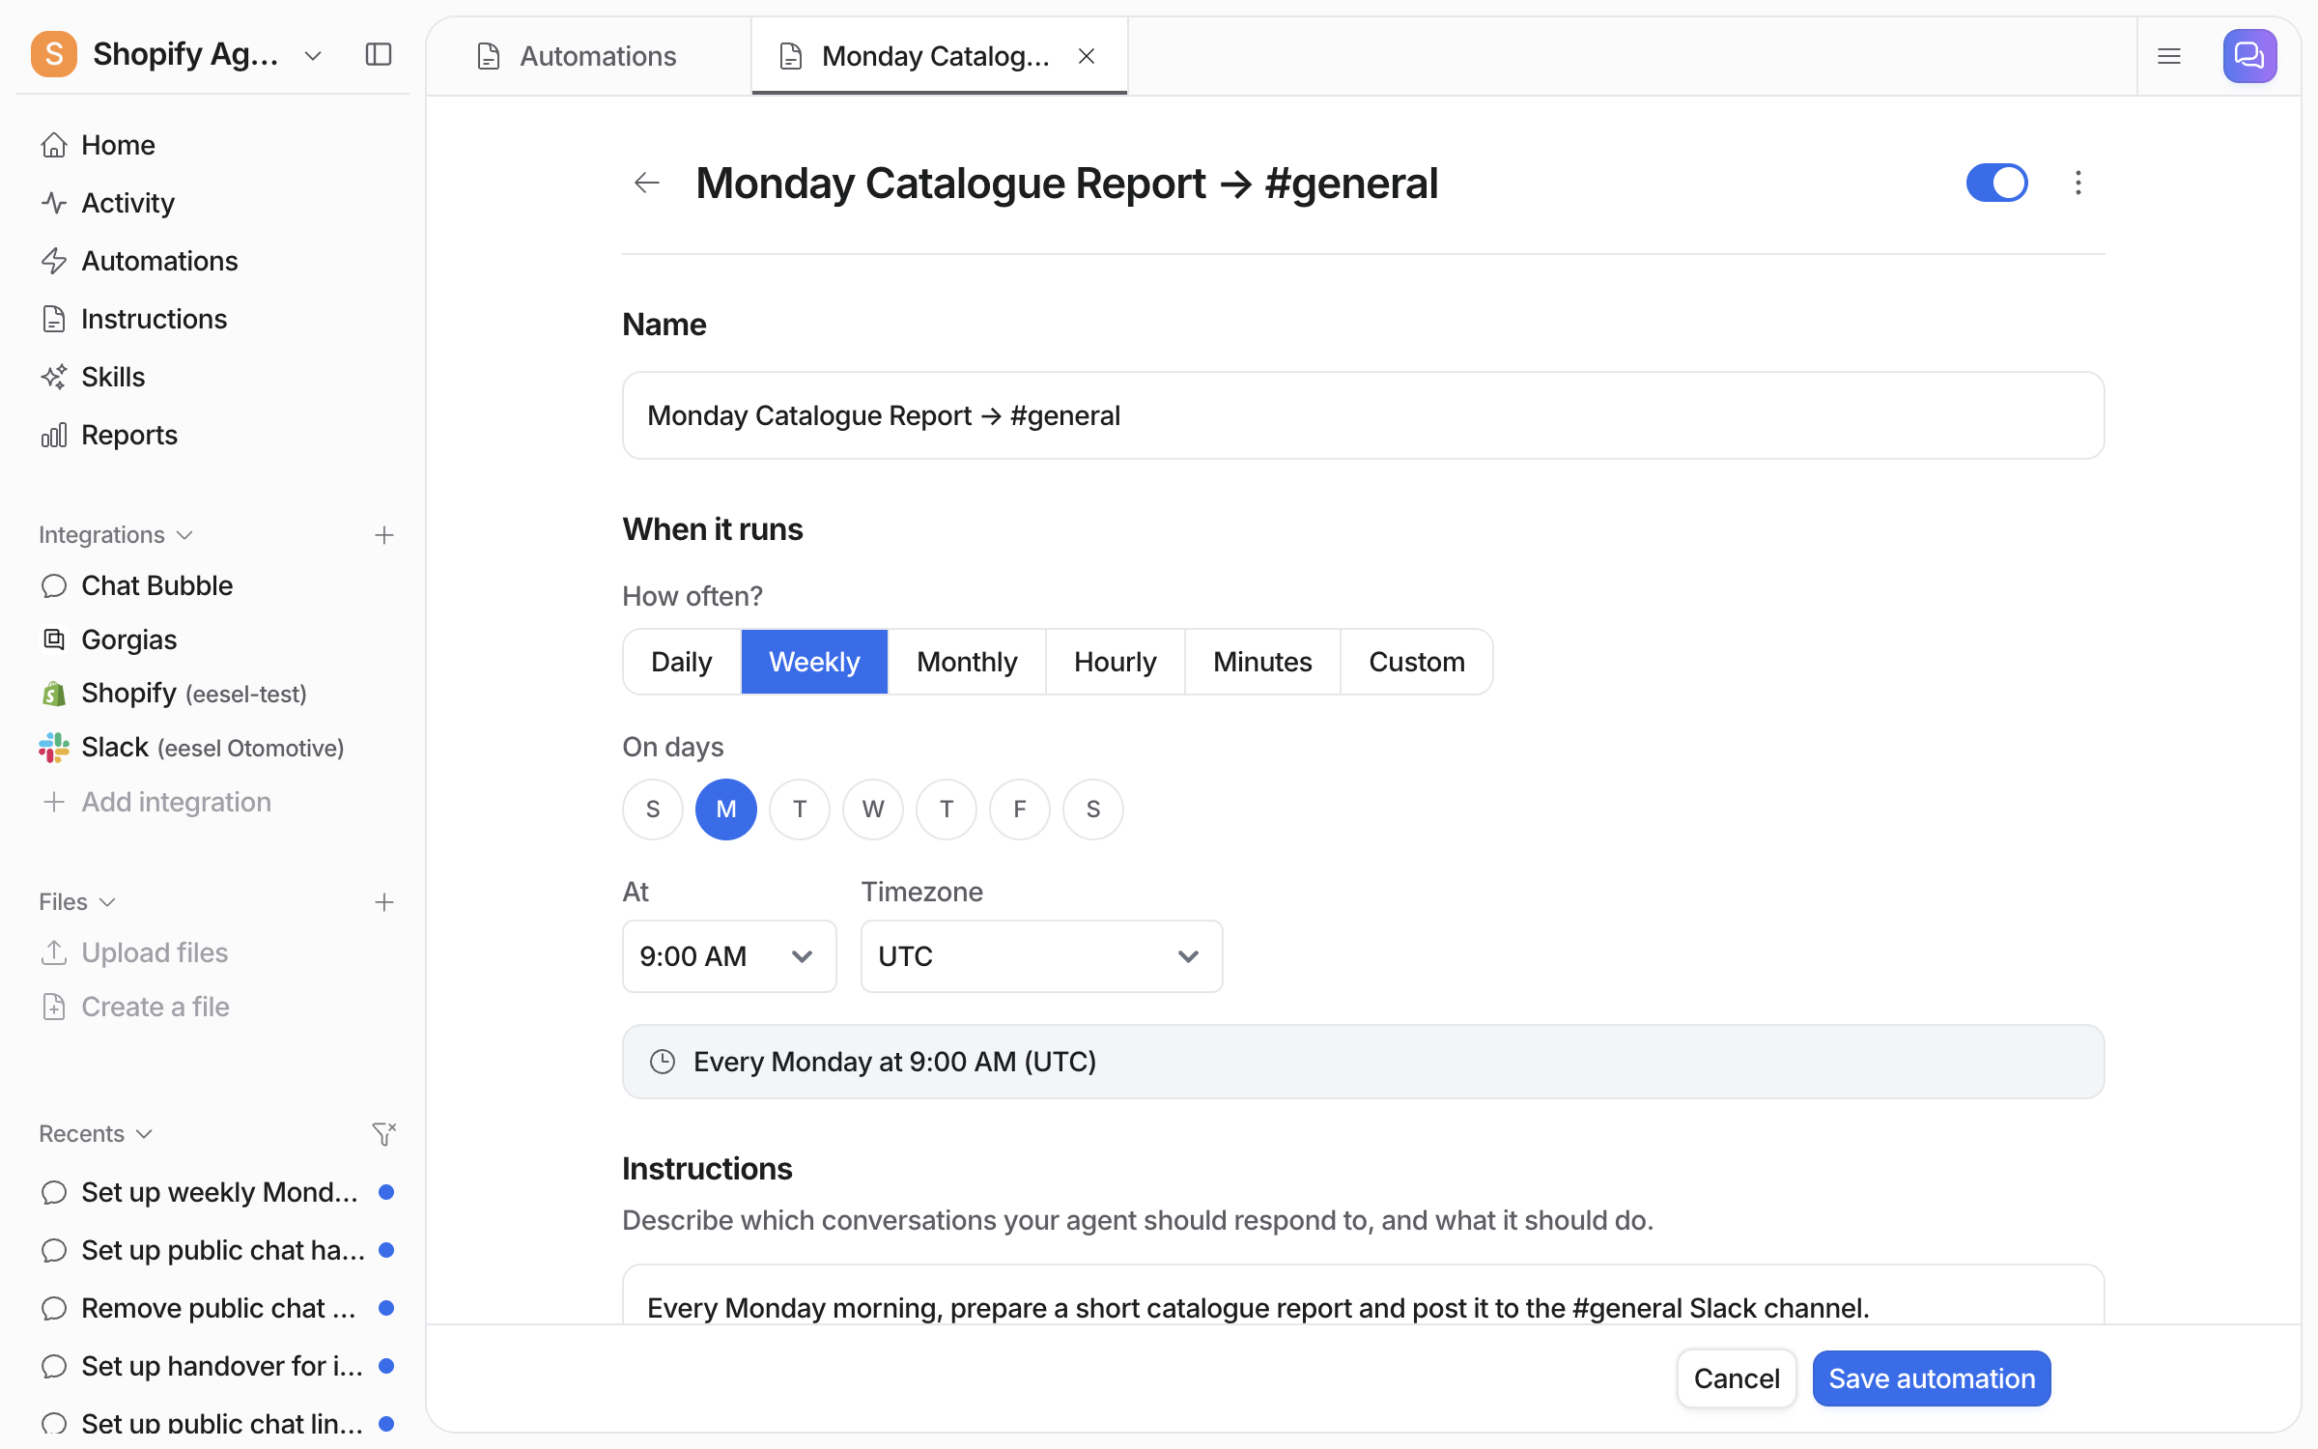Viewport: 2318px width, 1449px height.
Task: Select Thursday in On days
Action: pos(947,810)
